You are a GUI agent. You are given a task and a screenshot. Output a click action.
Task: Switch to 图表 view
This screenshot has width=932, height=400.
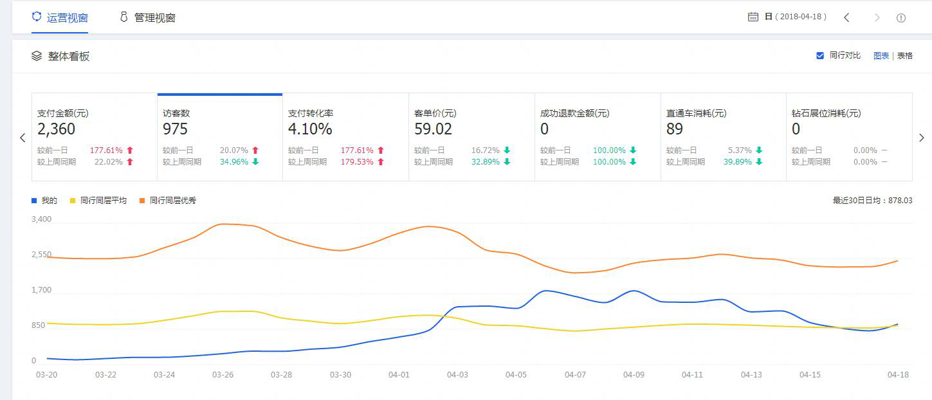(x=881, y=56)
